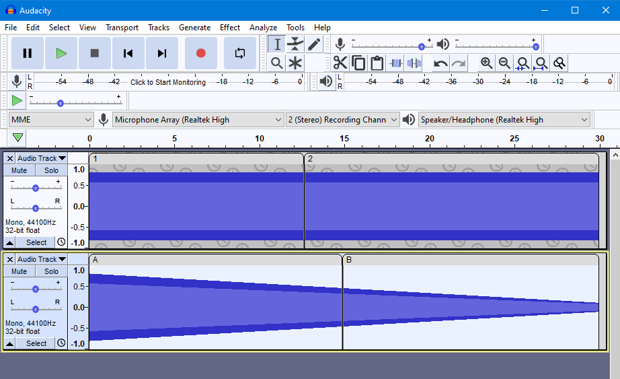The image size is (620, 379).
Task: Open the first Audio Track name dropdown
Action: coord(42,158)
